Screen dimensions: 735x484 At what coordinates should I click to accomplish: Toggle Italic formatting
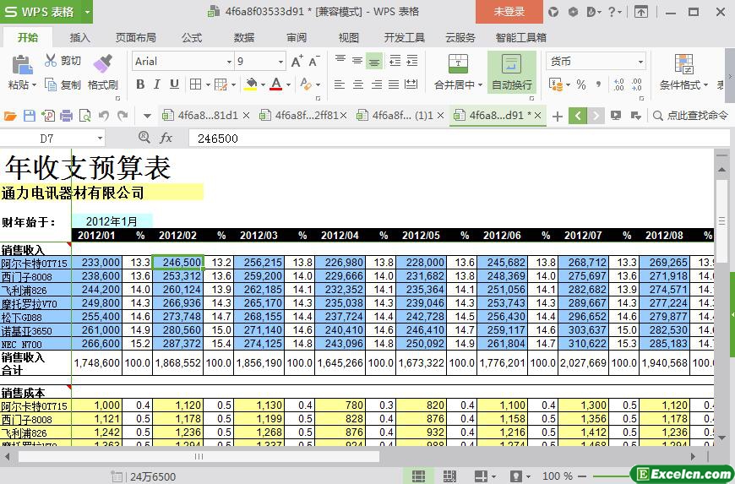157,84
